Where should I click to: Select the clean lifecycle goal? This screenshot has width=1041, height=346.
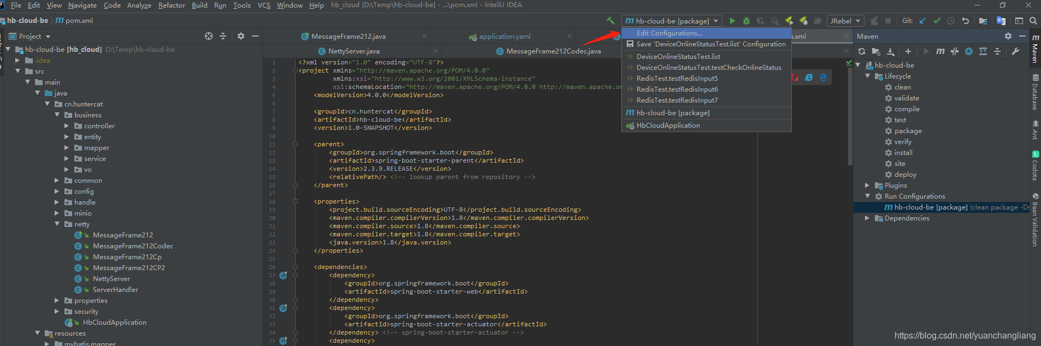(x=902, y=87)
